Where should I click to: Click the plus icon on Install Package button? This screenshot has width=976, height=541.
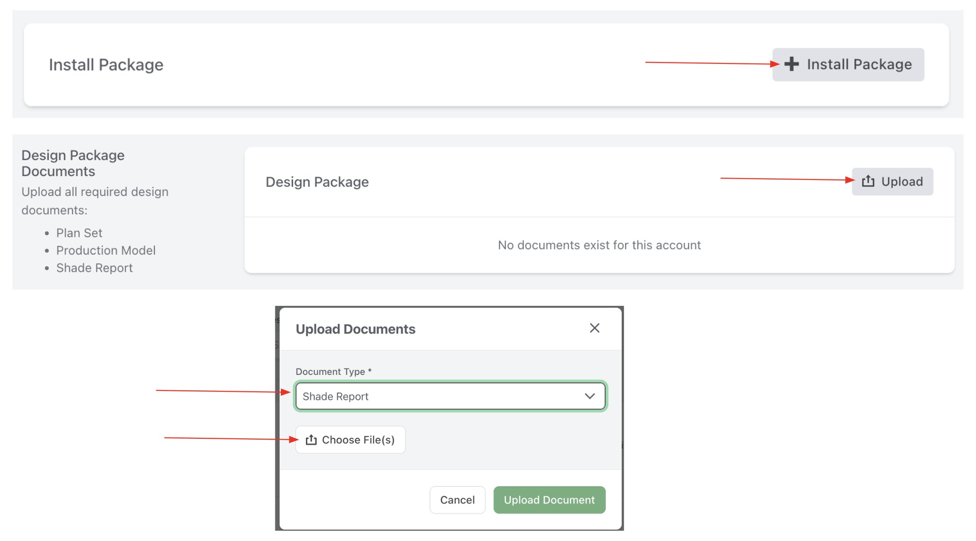791,64
